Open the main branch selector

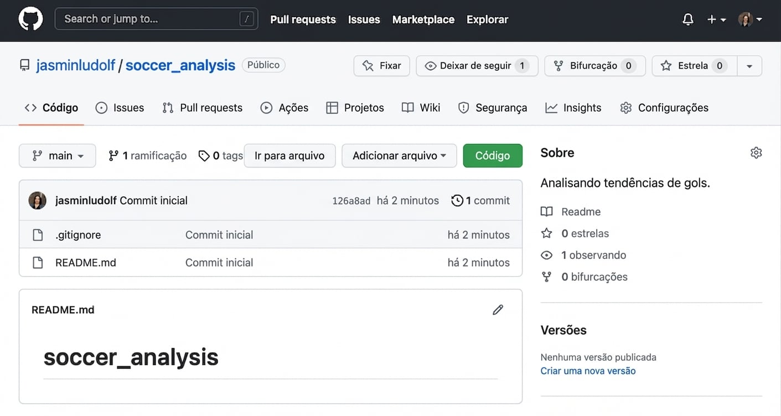click(x=58, y=156)
